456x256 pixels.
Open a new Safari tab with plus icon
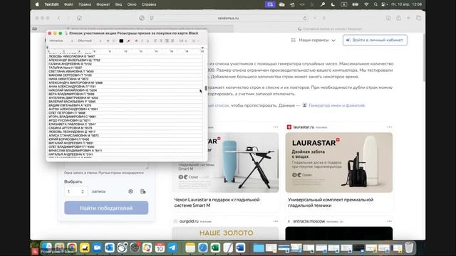(x=408, y=18)
